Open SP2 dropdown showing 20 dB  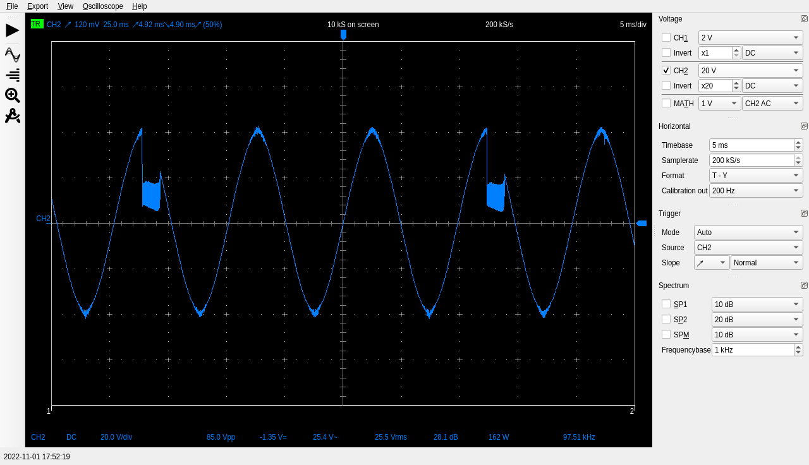(757, 320)
